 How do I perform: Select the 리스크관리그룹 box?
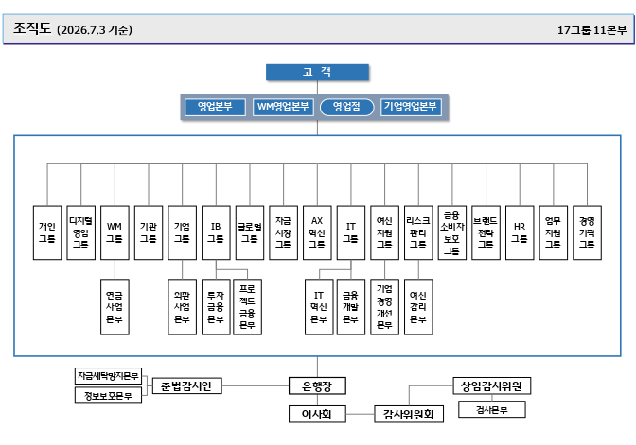pos(418,232)
